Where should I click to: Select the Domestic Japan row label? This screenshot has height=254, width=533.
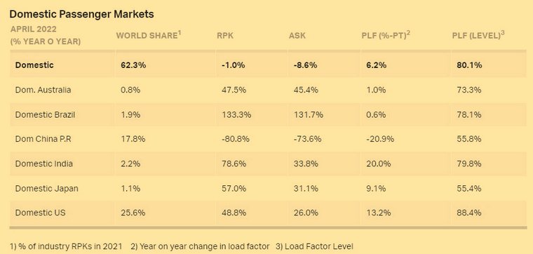tap(46, 188)
